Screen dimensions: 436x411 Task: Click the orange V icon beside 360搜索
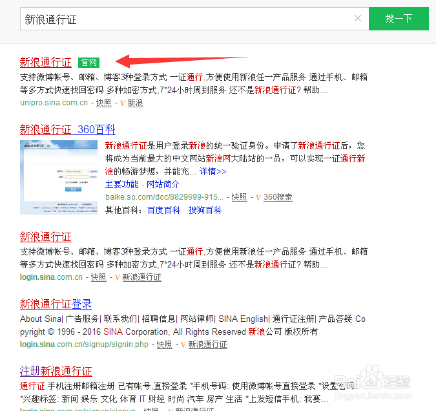tap(258, 198)
